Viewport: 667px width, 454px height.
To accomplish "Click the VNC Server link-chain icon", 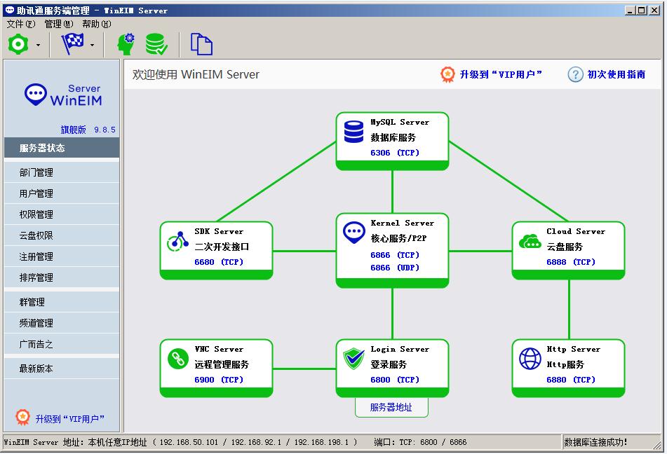I will point(178,359).
